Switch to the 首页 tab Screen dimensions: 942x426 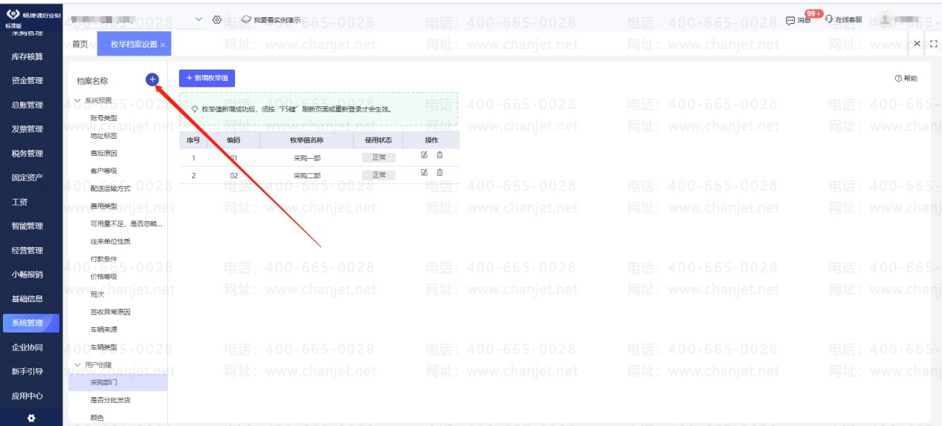pos(80,45)
